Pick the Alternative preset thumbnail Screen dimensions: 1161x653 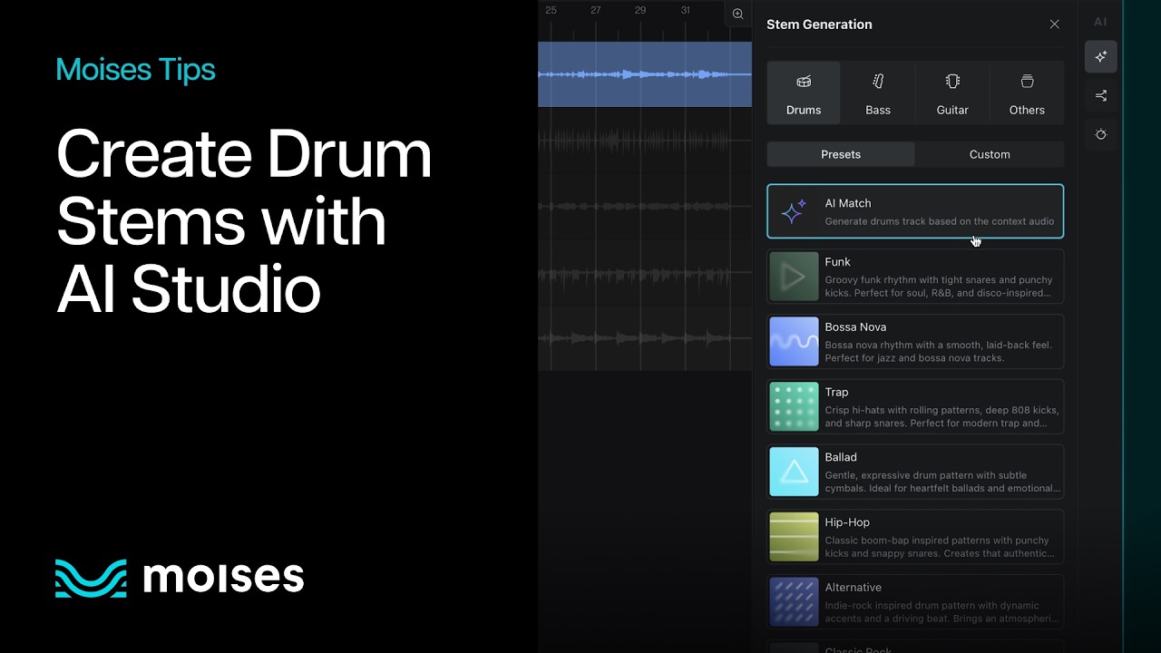(x=794, y=602)
